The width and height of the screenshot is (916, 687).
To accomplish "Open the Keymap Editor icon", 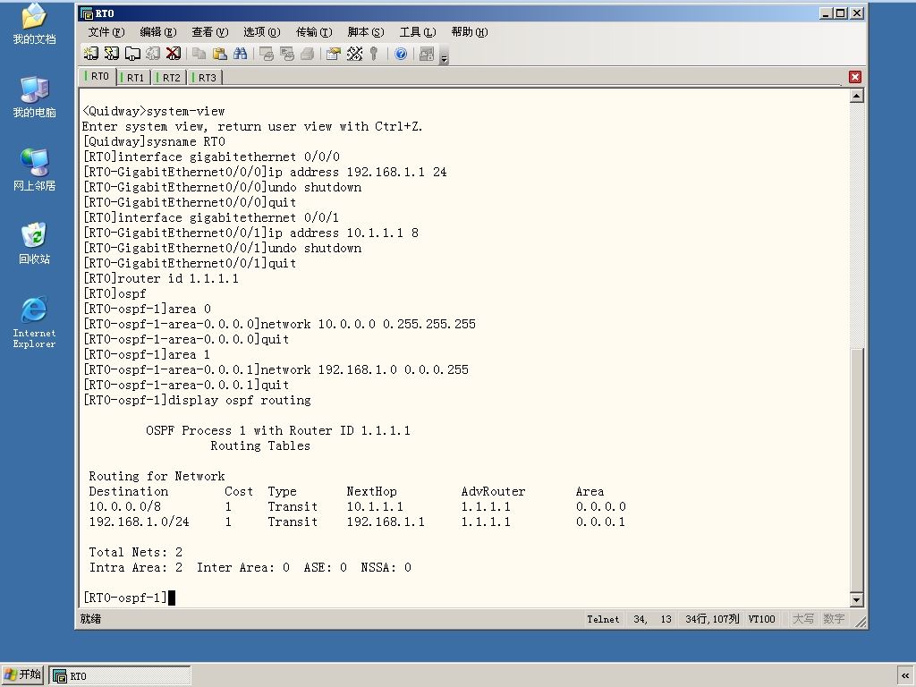I will 354,54.
